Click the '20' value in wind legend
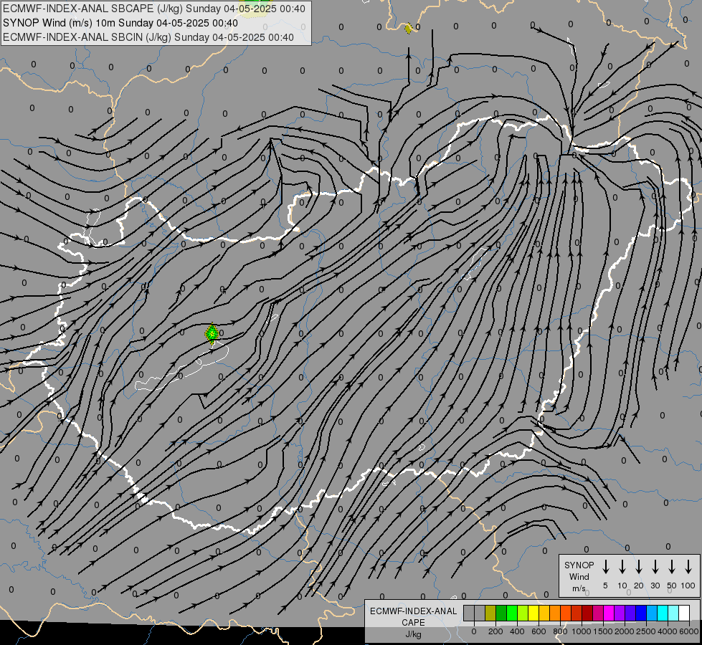Screen dimensions: 702x645 coord(638,586)
